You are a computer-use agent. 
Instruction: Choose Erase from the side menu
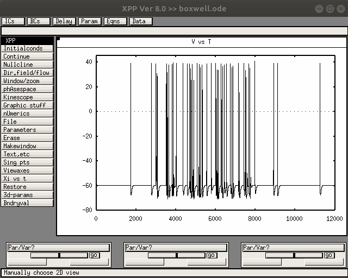(27, 138)
